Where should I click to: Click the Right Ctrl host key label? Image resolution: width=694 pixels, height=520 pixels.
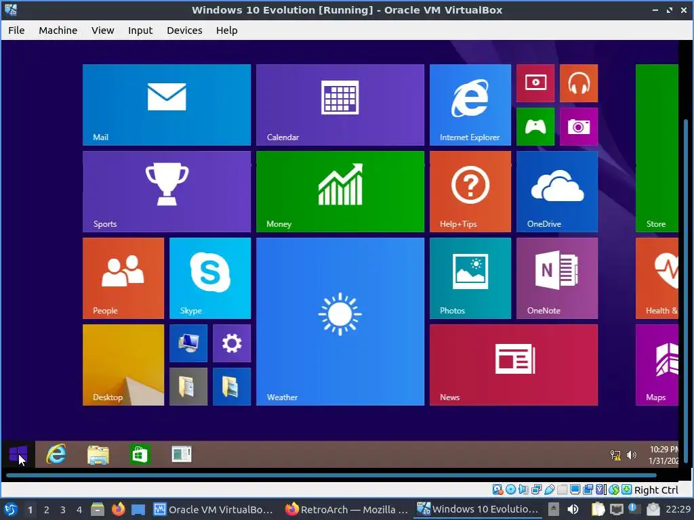click(x=656, y=490)
